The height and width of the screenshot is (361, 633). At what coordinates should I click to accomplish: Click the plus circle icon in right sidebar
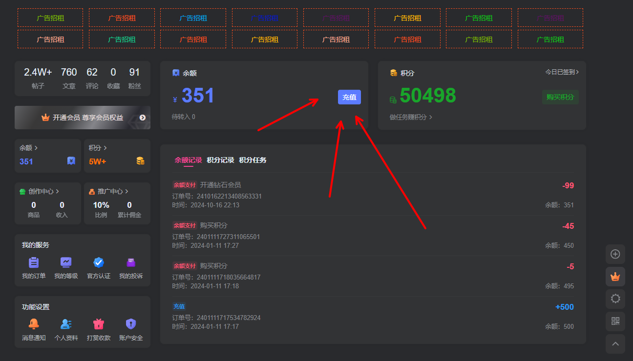click(615, 254)
